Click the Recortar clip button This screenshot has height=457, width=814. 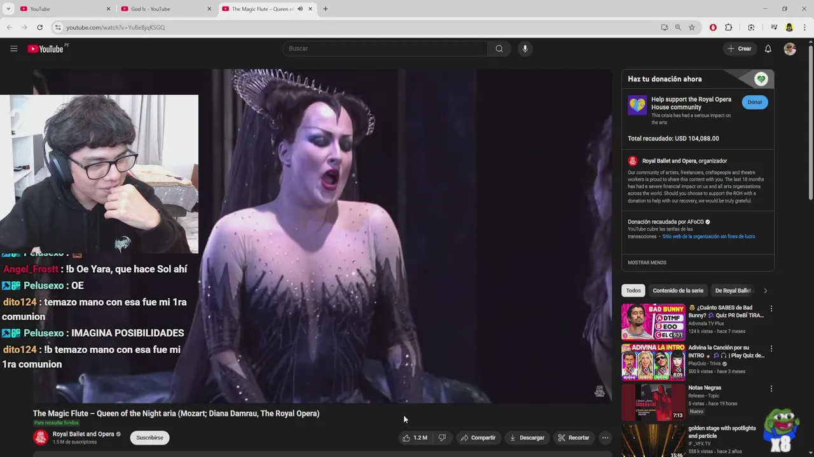pyautogui.click(x=574, y=437)
